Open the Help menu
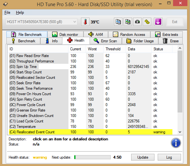Viewport: 190px width, 166px height. pos(20,12)
